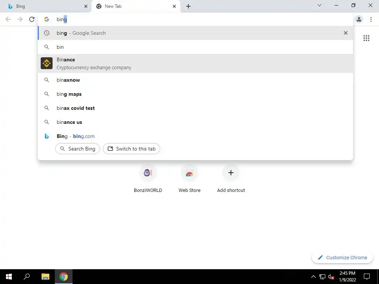Select the 'bing maps' suggestion

[x=195, y=94]
